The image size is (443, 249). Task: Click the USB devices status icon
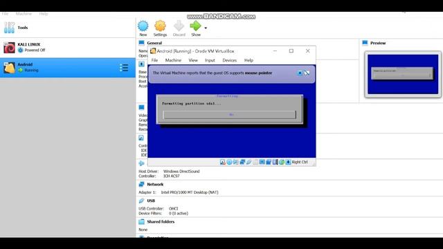pos(249,162)
